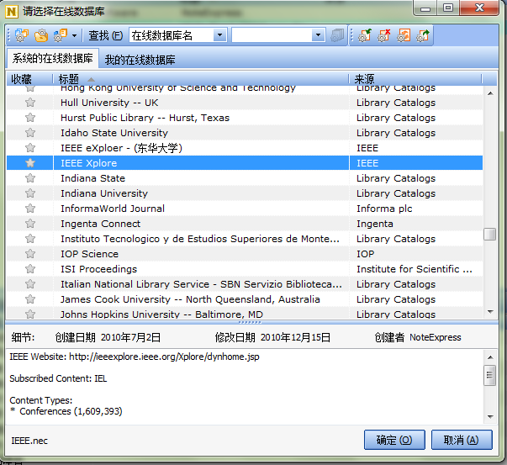The width and height of the screenshot is (507, 465).
Task: Select 'James Cook University -- North Queensland, Australia'
Action: 190,299
